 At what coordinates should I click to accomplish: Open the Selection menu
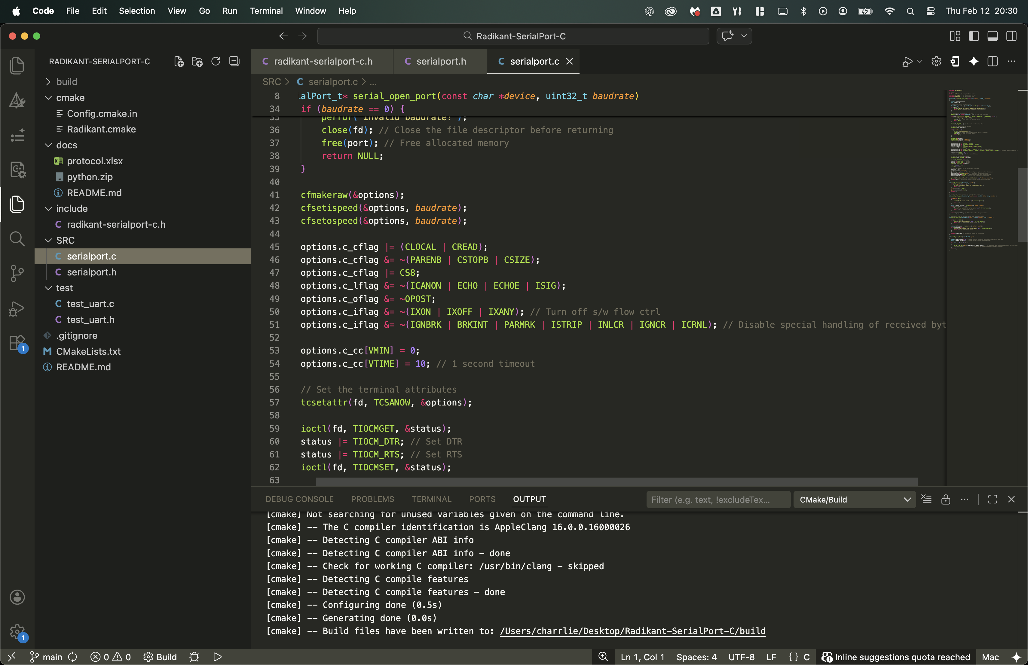137,11
